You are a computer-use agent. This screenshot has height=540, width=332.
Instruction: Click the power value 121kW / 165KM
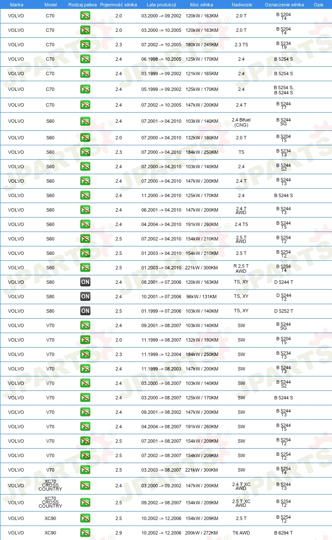pos(202,74)
